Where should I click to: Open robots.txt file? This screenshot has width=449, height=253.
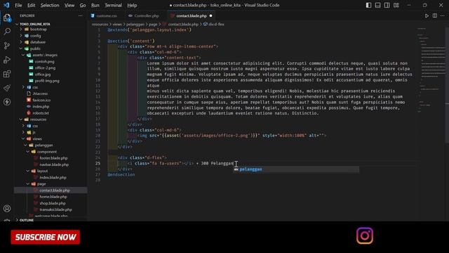[x=41, y=113]
